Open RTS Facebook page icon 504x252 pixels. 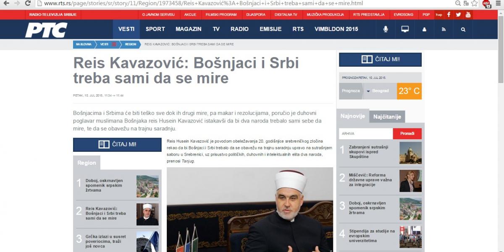449,14
